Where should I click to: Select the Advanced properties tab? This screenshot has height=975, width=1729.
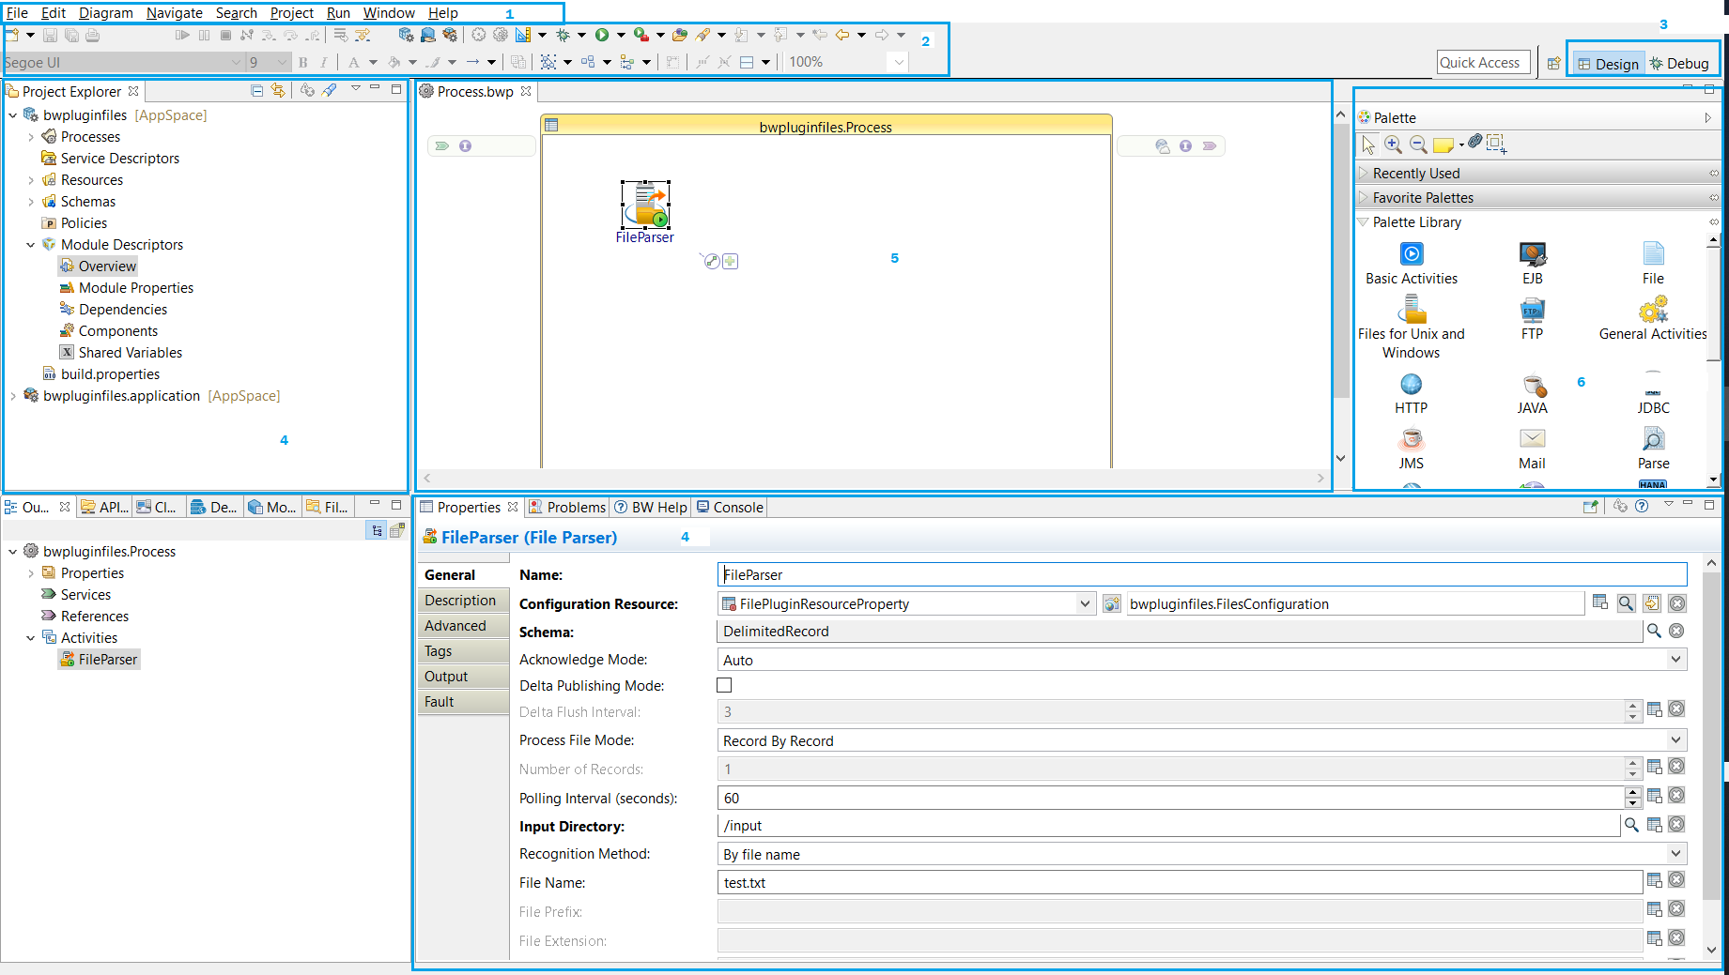(x=463, y=626)
